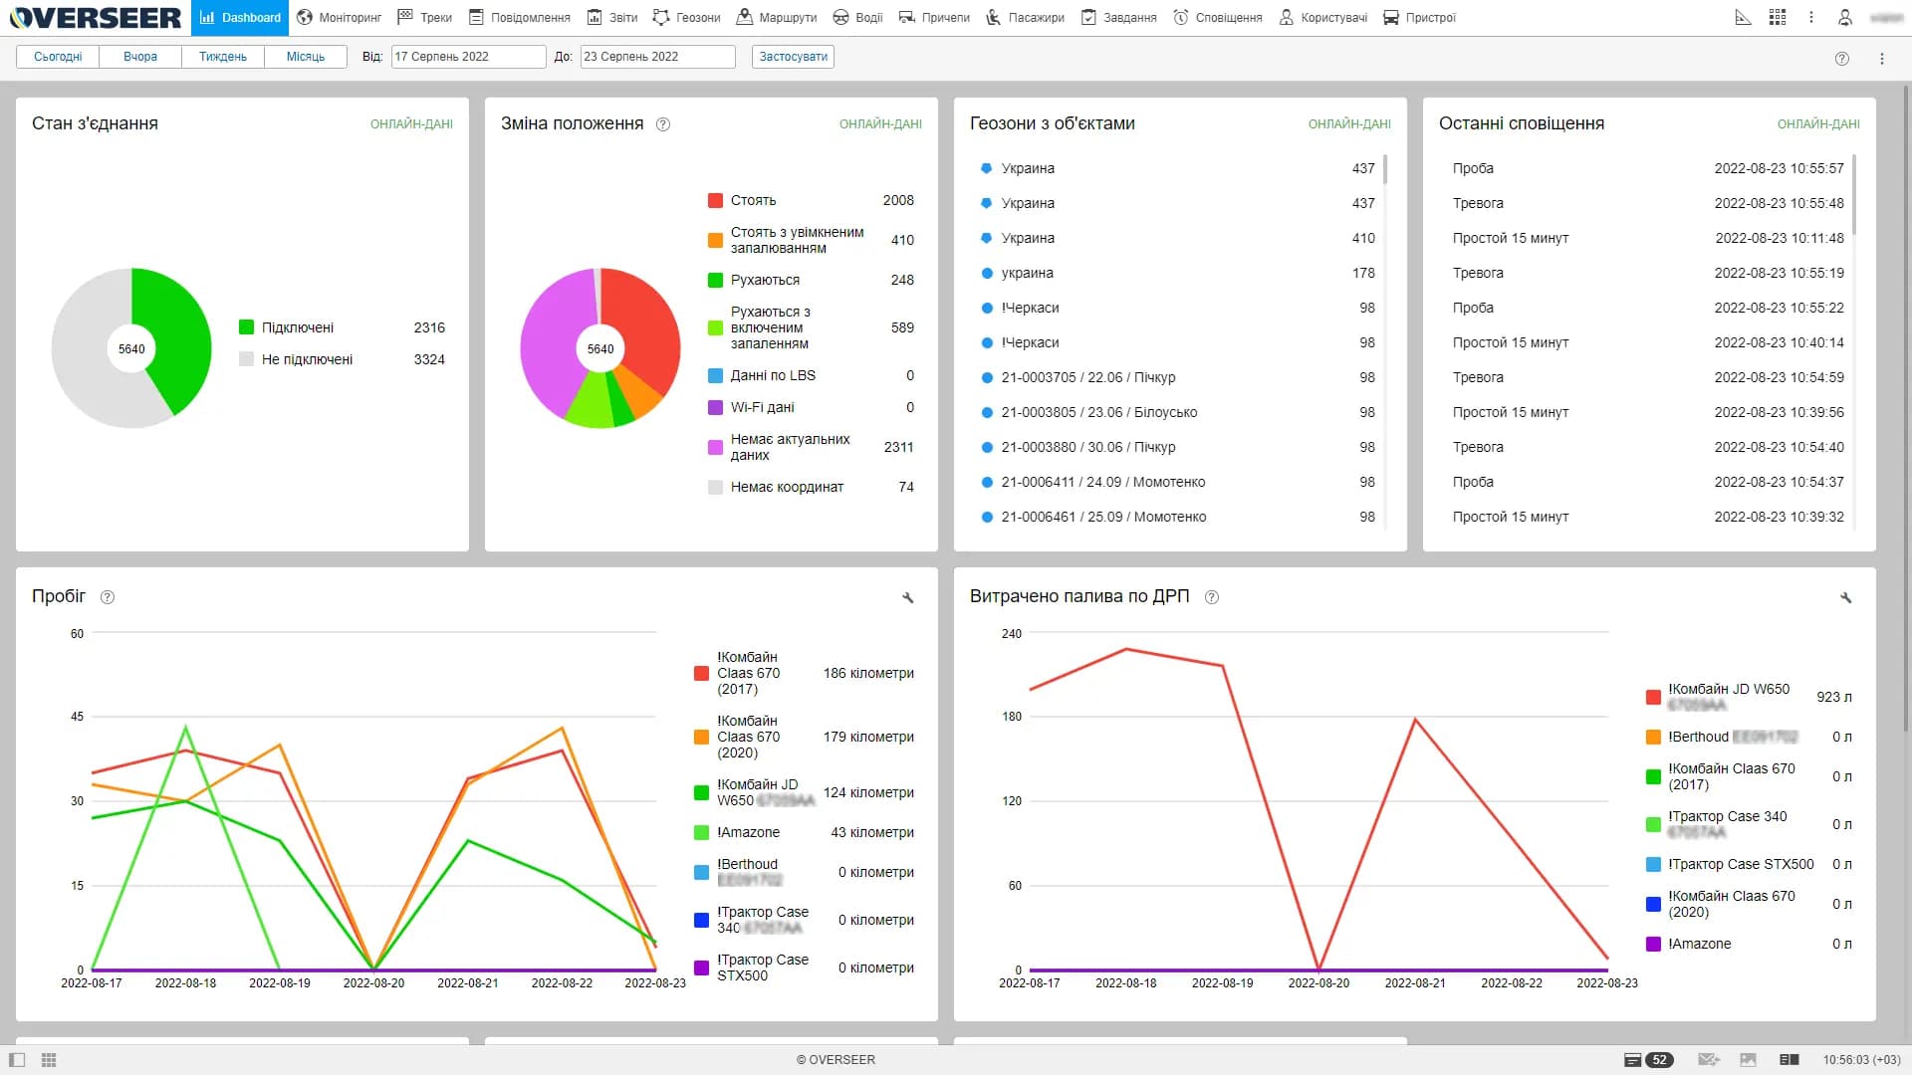Select the Вчора period button

140,57
